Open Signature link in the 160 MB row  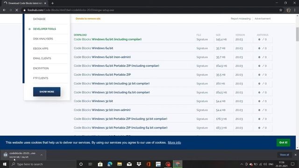[202, 84]
